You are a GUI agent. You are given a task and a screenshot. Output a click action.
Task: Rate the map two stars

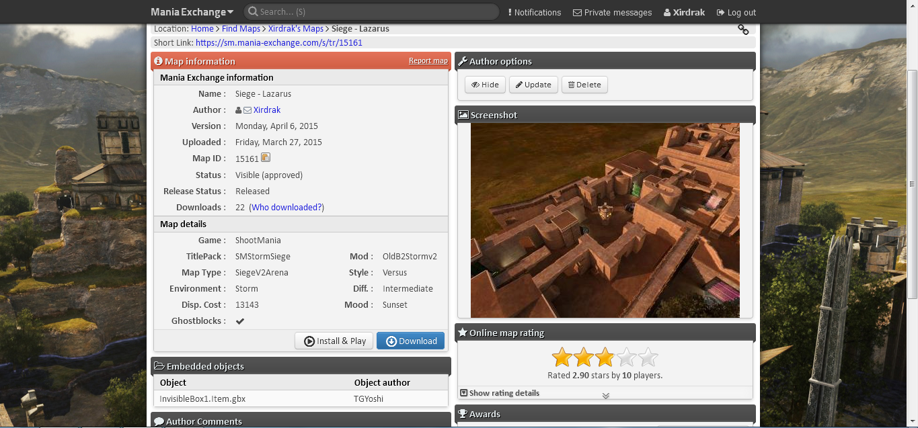point(584,357)
